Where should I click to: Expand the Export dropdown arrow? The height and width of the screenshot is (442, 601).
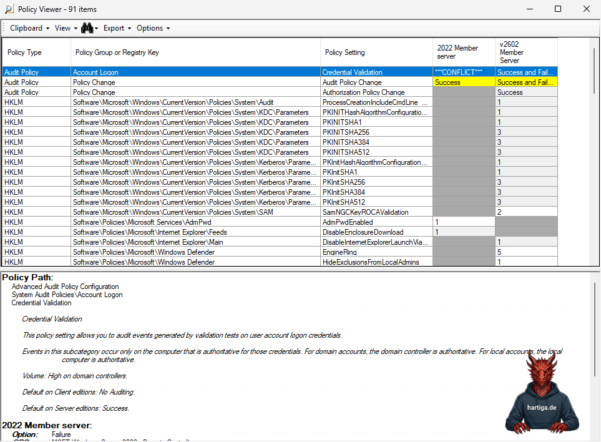point(130,28)
